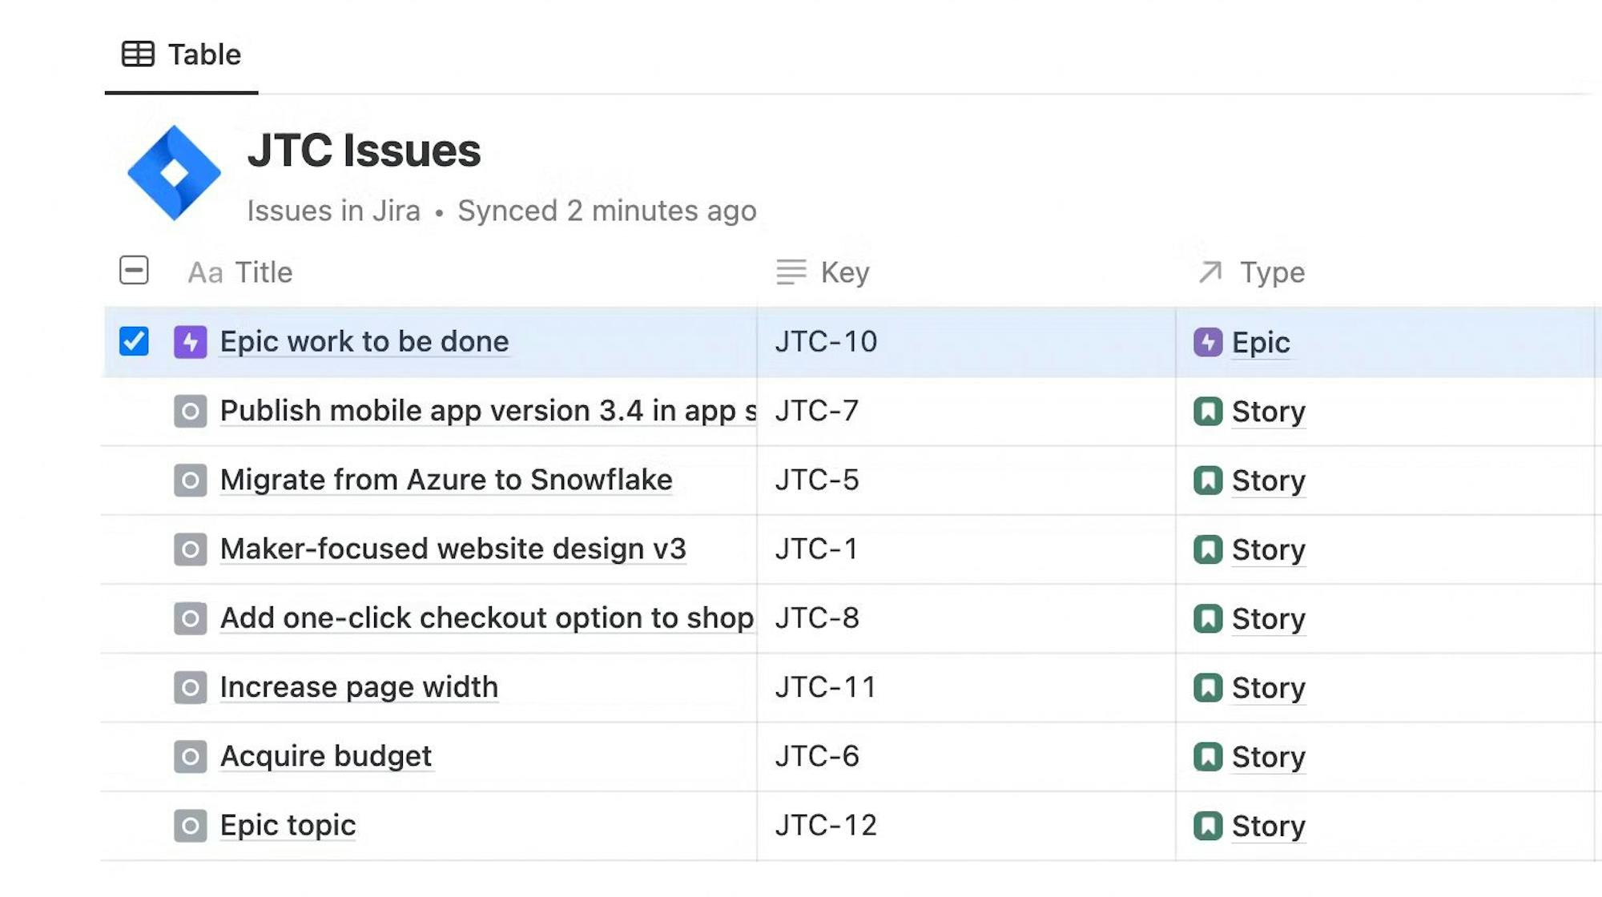Click the gray icon beside Maker-focused website
Viewport: 1602px width, 897px height.
click(x=191, y=549)
